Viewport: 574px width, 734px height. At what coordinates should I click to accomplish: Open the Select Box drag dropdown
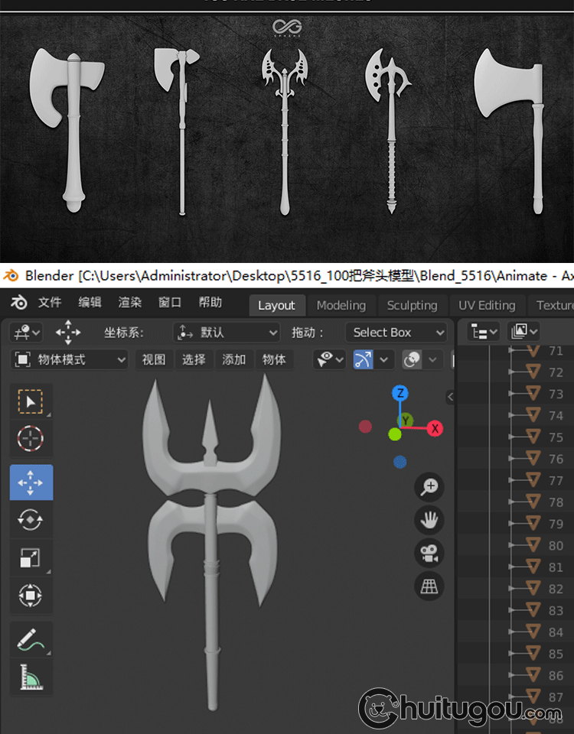pos(396,333)
